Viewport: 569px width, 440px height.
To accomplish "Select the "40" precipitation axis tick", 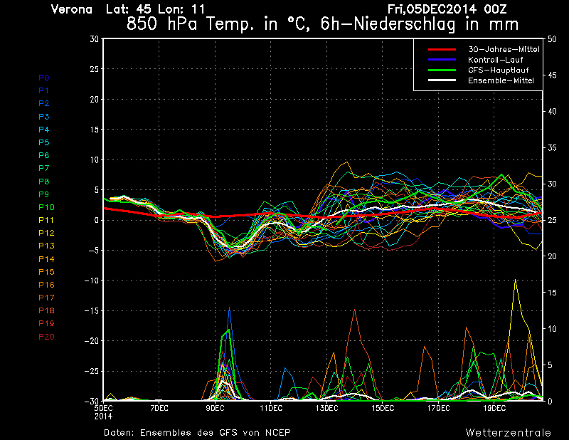I will (552, 112).
